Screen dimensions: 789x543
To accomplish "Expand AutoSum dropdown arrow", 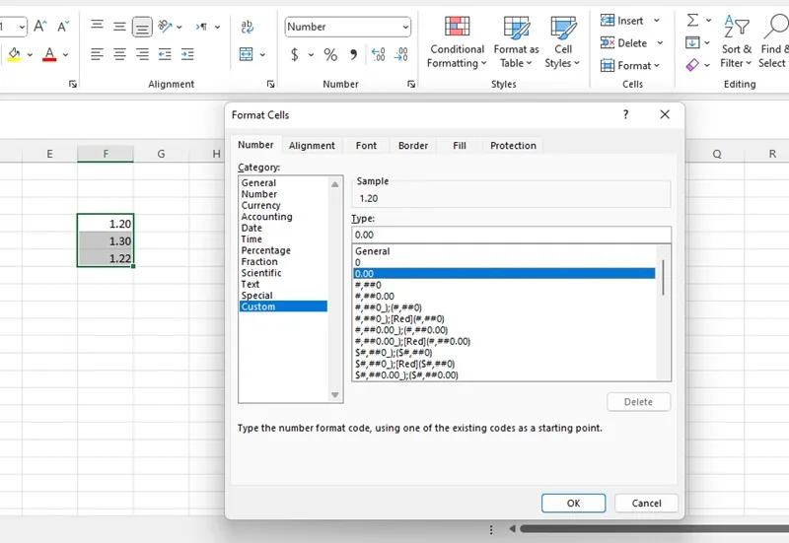I will click(x=708, y=21).
